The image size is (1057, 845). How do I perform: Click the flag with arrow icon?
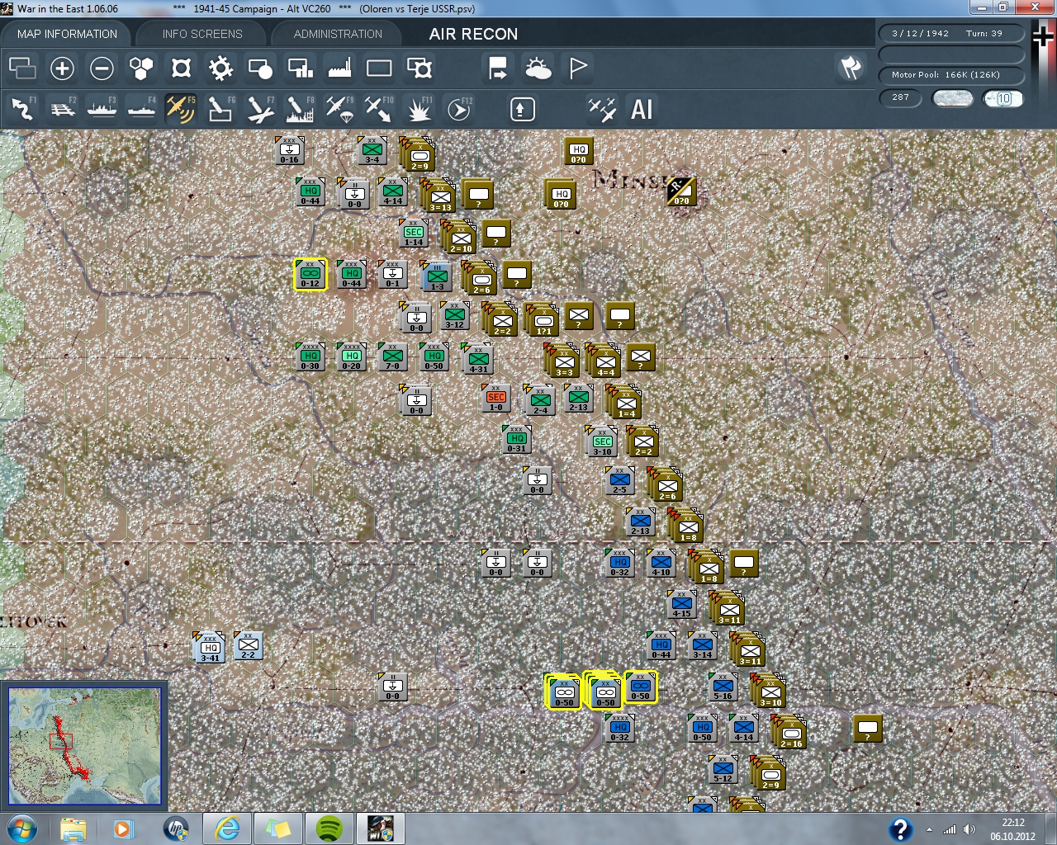498,68
